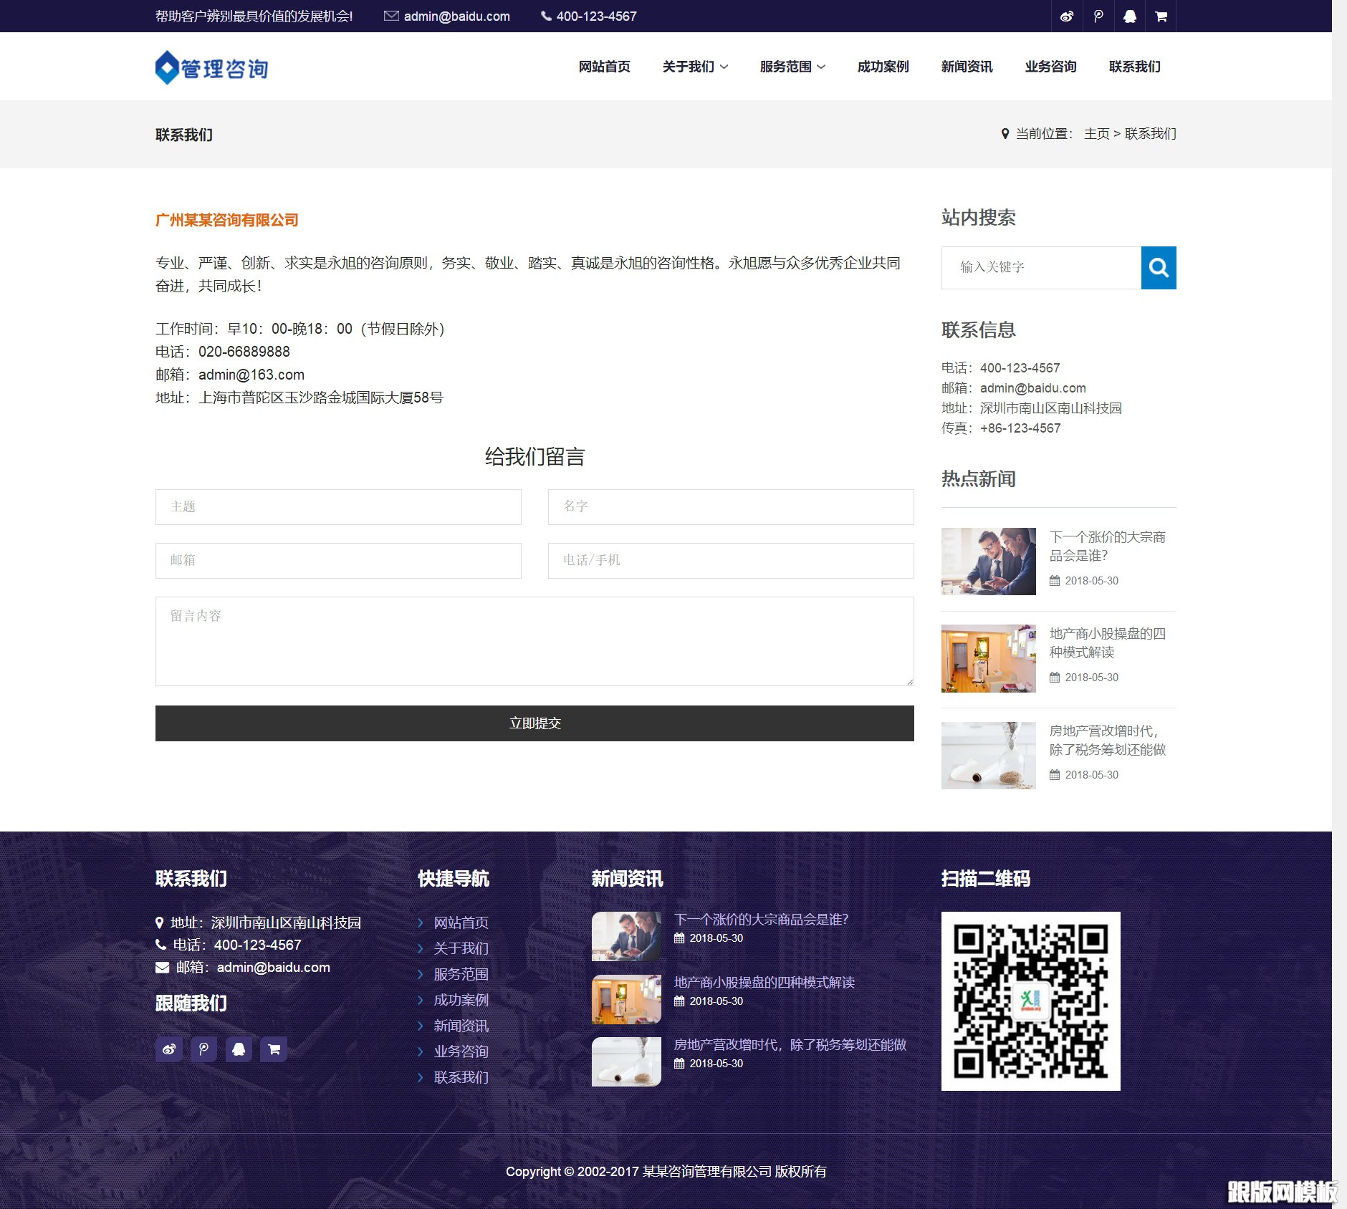Click the 立即提交 submit button

[534, 723]
